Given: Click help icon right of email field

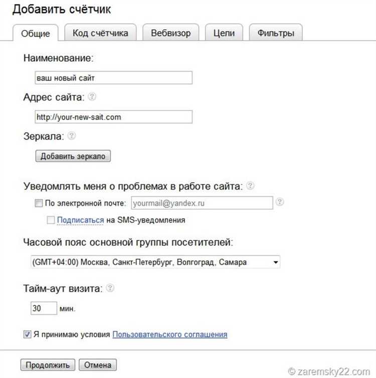Looking at the screenshot, I should [x=280, y=202].
